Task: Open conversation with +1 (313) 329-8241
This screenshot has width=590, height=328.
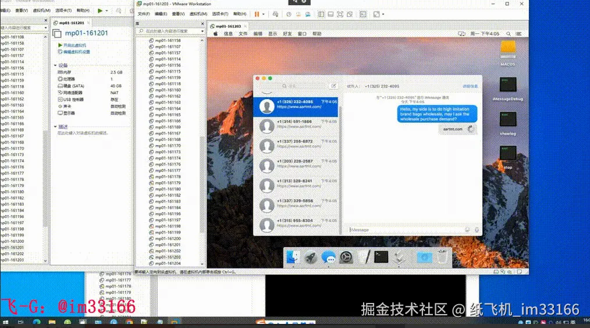Action: pos(297,186)
